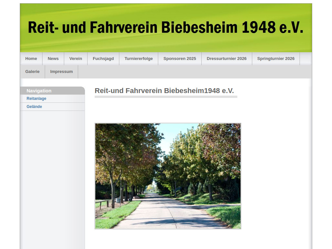Select the green header banner area

166,44
